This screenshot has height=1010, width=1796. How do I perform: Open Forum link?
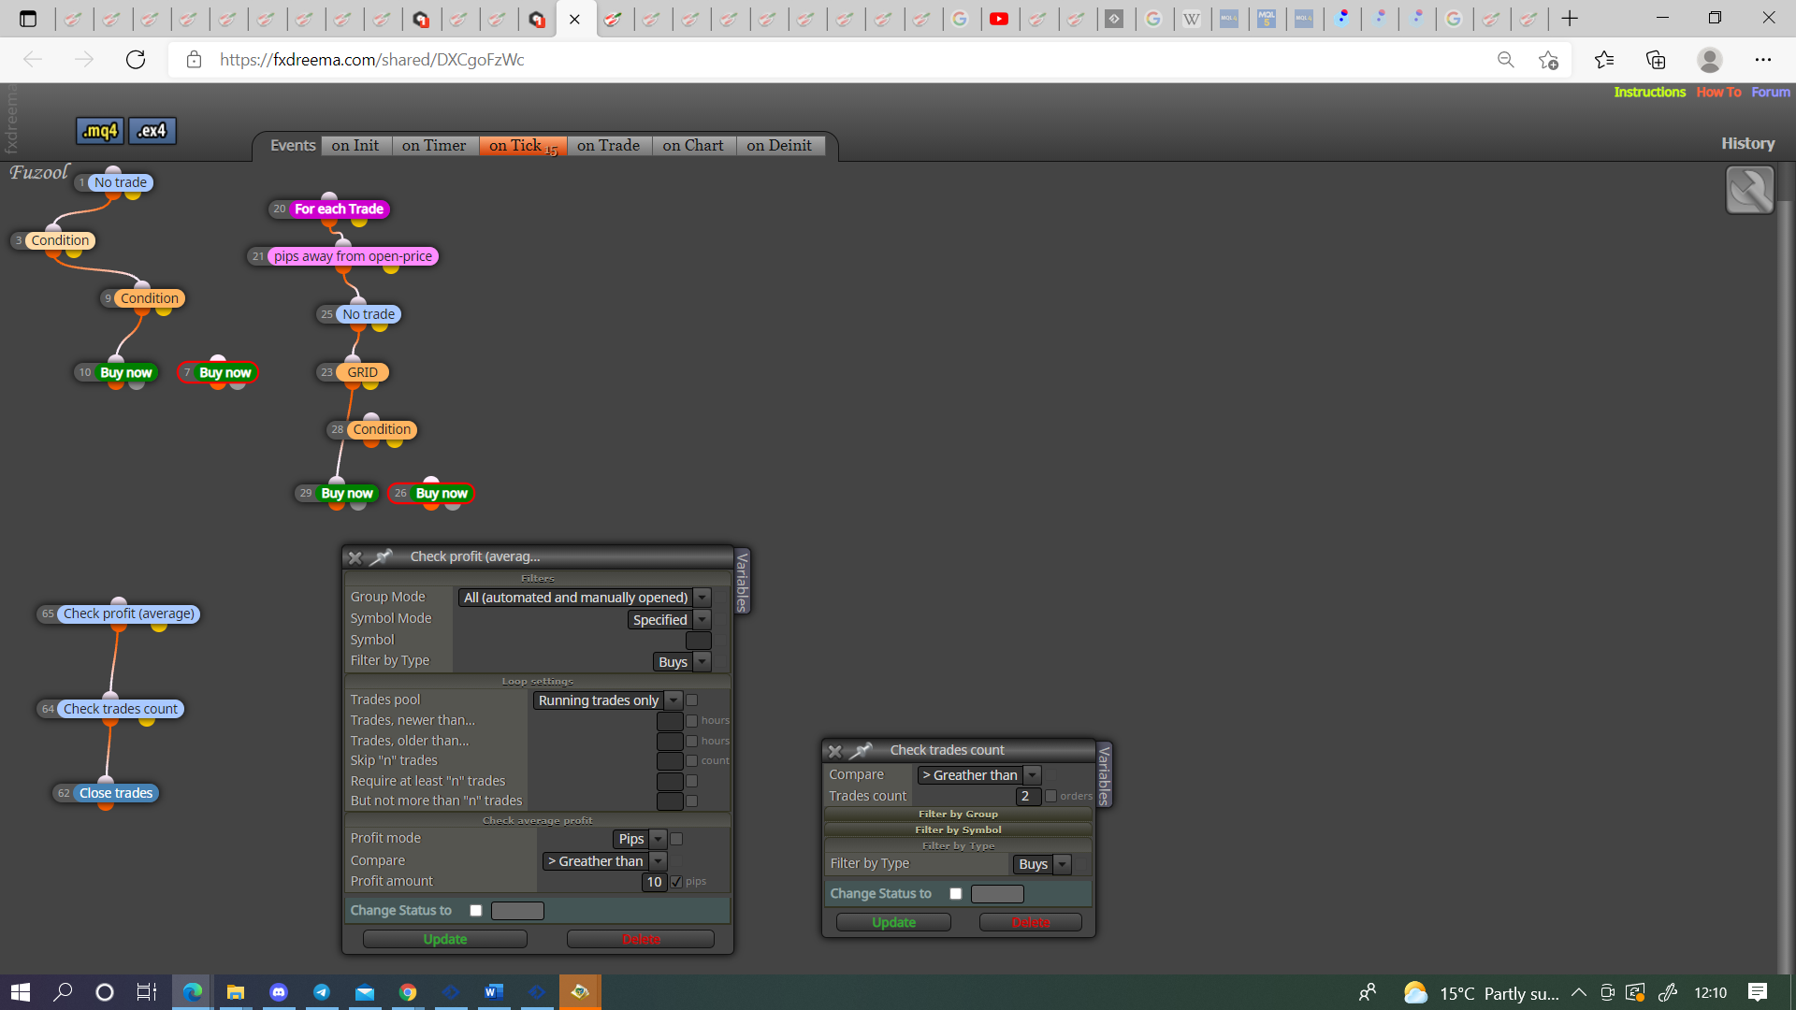pos(1771,92)
